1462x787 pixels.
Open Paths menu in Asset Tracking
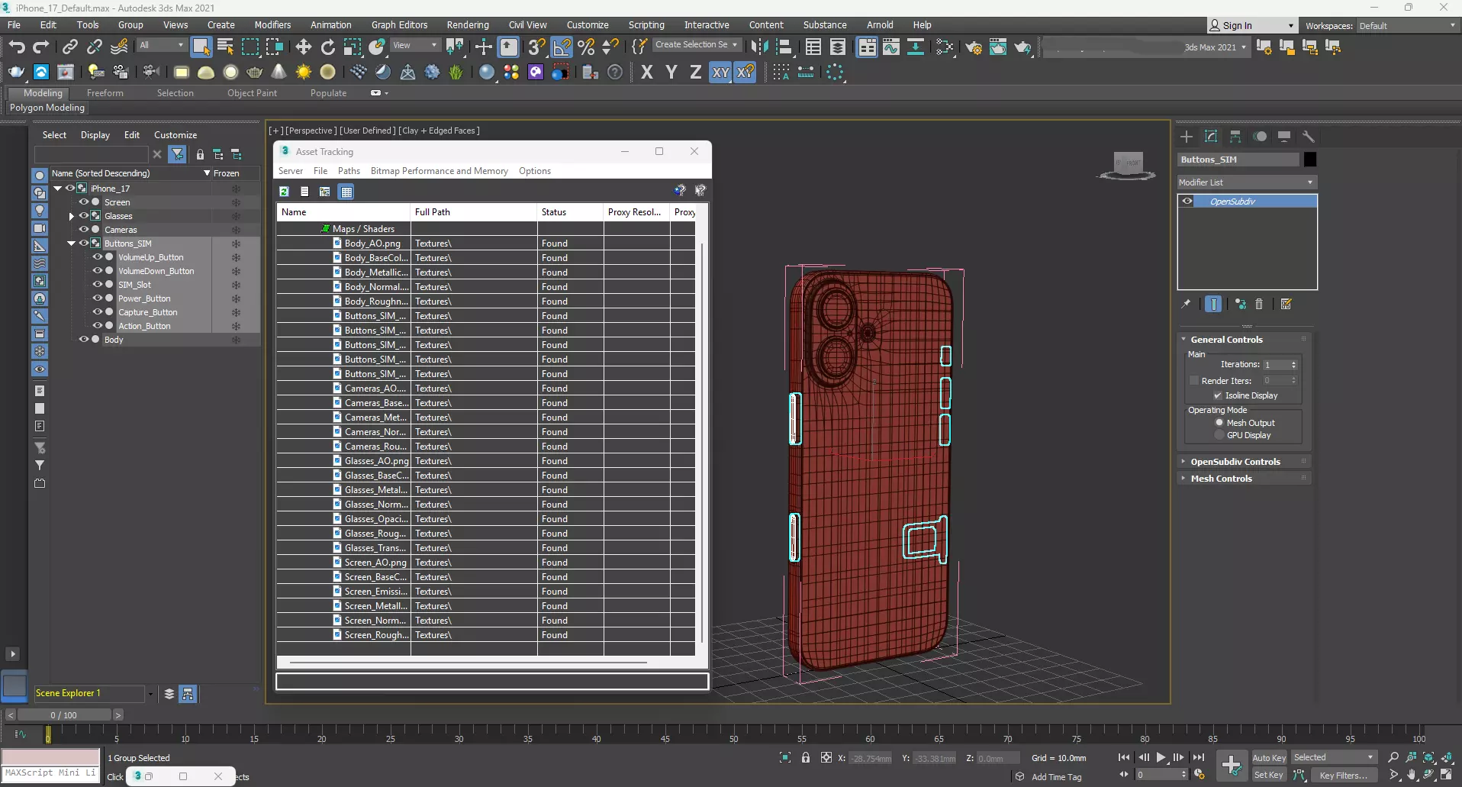(x=349, y=171)
